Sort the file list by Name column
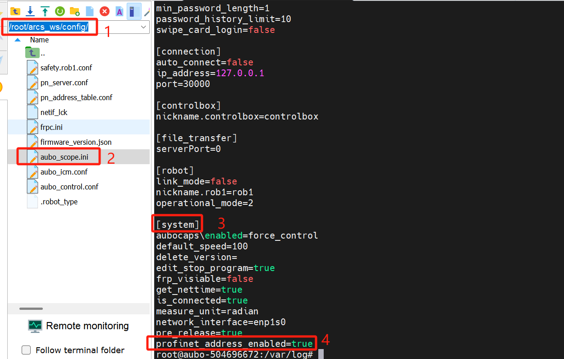This screenshot has height=359, width=564. [39, 40]
